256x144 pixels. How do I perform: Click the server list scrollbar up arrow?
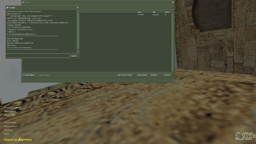[x=173, y=12]
